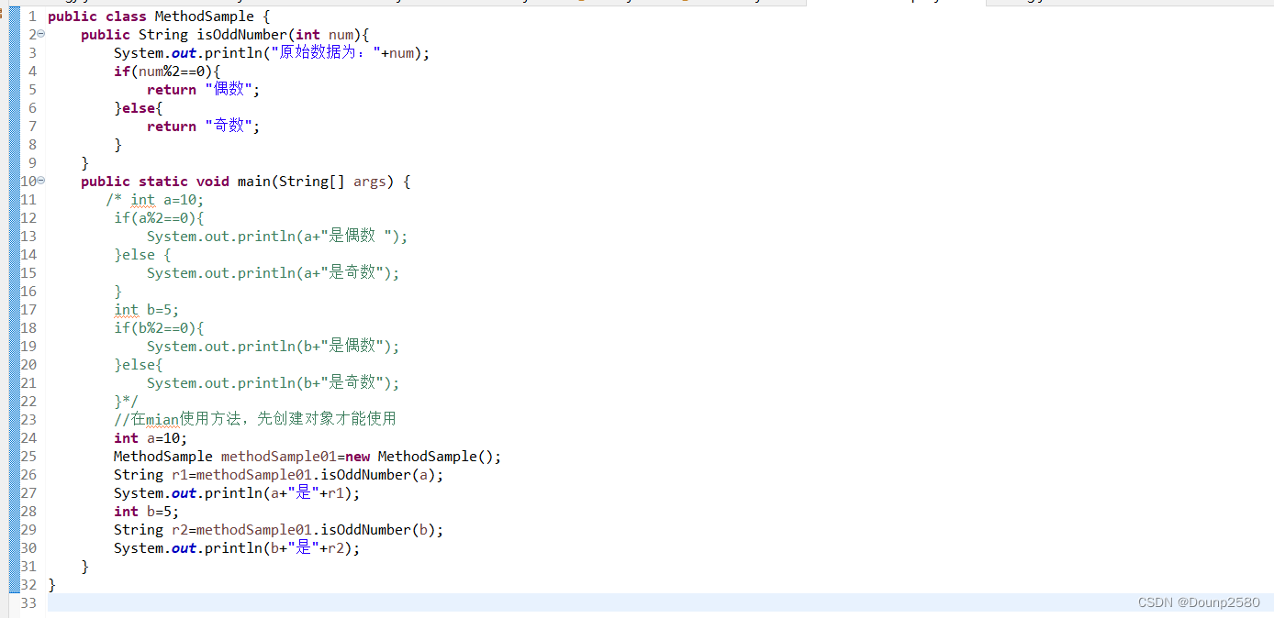This screenshot has width=1274, height=618.
Task: Click the args parameter on line 10
Action: [x=370, y=181]
